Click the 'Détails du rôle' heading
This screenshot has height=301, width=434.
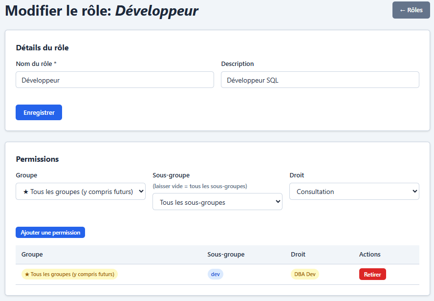click(x=43, y=47)
